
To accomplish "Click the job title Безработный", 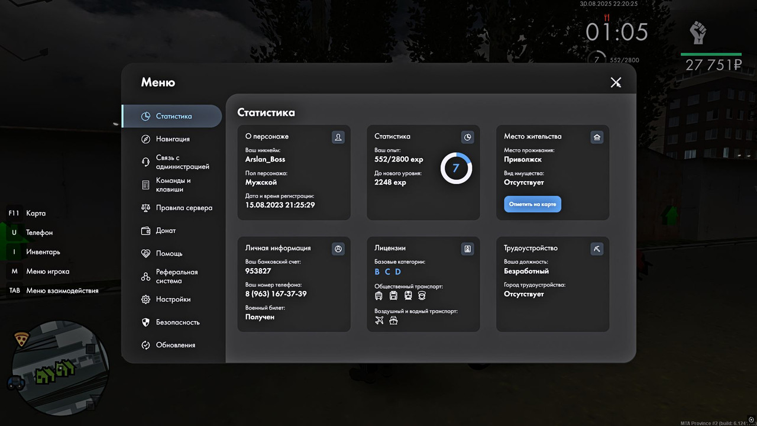I will (526, 271).
